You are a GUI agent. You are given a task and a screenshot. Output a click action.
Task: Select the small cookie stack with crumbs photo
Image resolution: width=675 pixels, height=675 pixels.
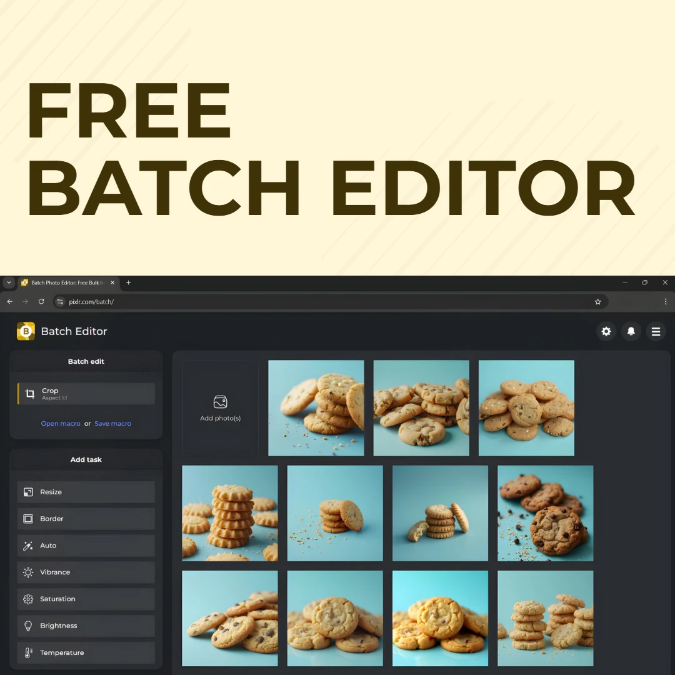[335, 513]
